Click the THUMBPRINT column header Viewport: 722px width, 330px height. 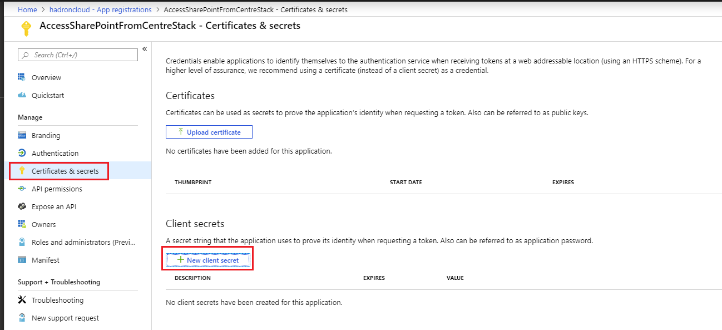[x=193, y=183]
